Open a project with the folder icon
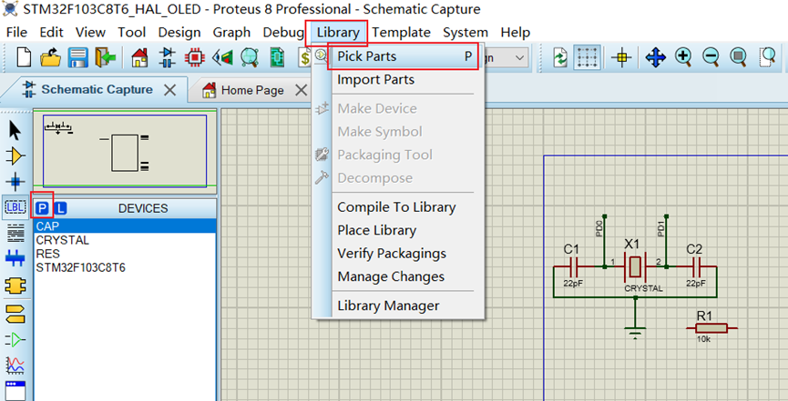 coord(50,57)
